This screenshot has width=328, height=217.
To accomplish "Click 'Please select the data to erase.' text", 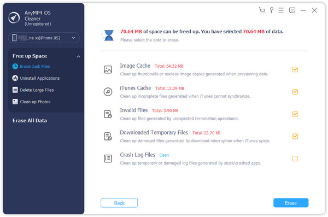I will [x=150, y=40].
